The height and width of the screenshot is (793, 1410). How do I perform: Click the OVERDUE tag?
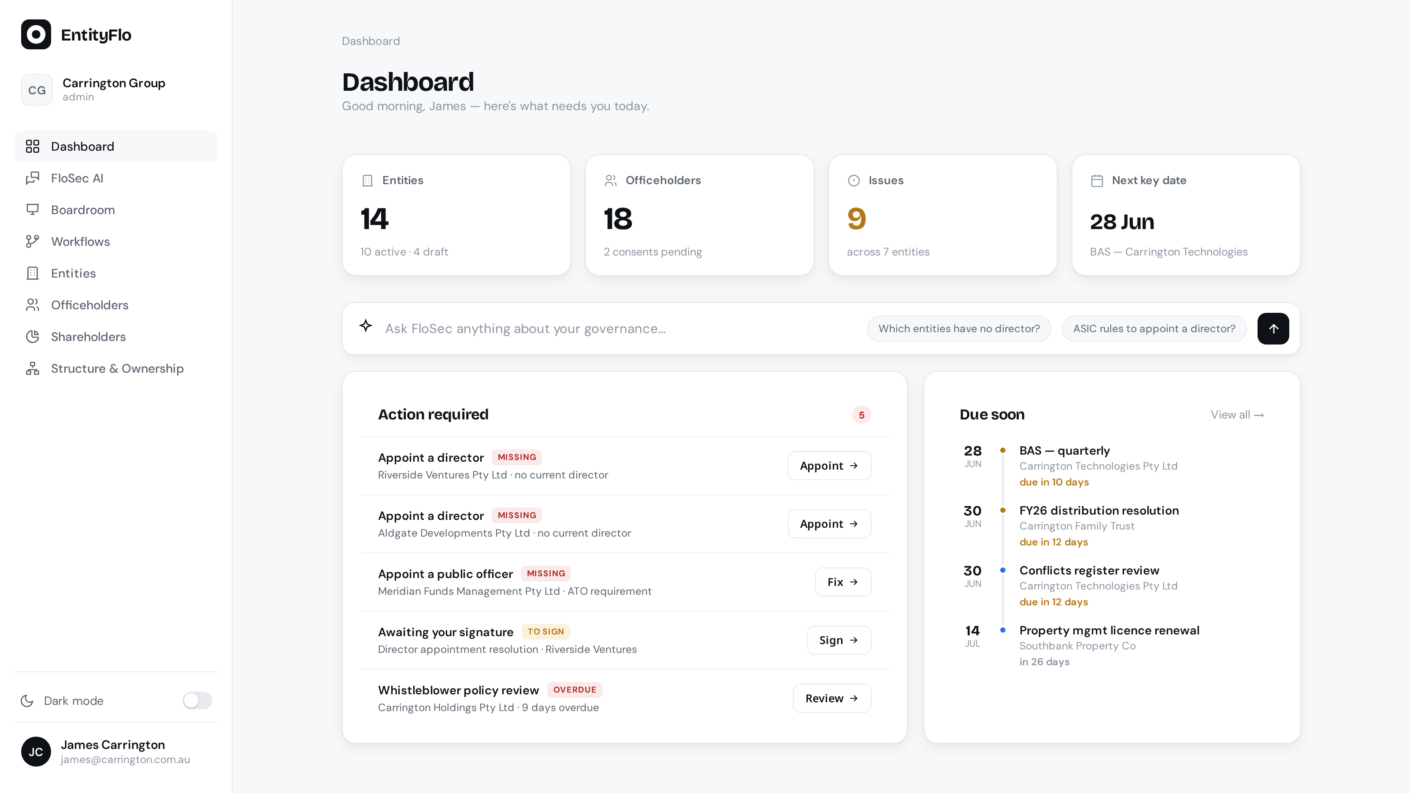point(575,689)
